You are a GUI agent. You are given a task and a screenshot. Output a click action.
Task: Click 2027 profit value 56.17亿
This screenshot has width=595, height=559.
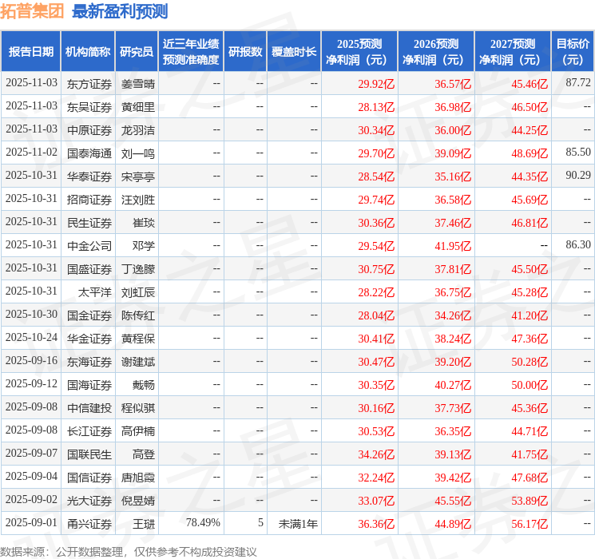tap(530, 524)
